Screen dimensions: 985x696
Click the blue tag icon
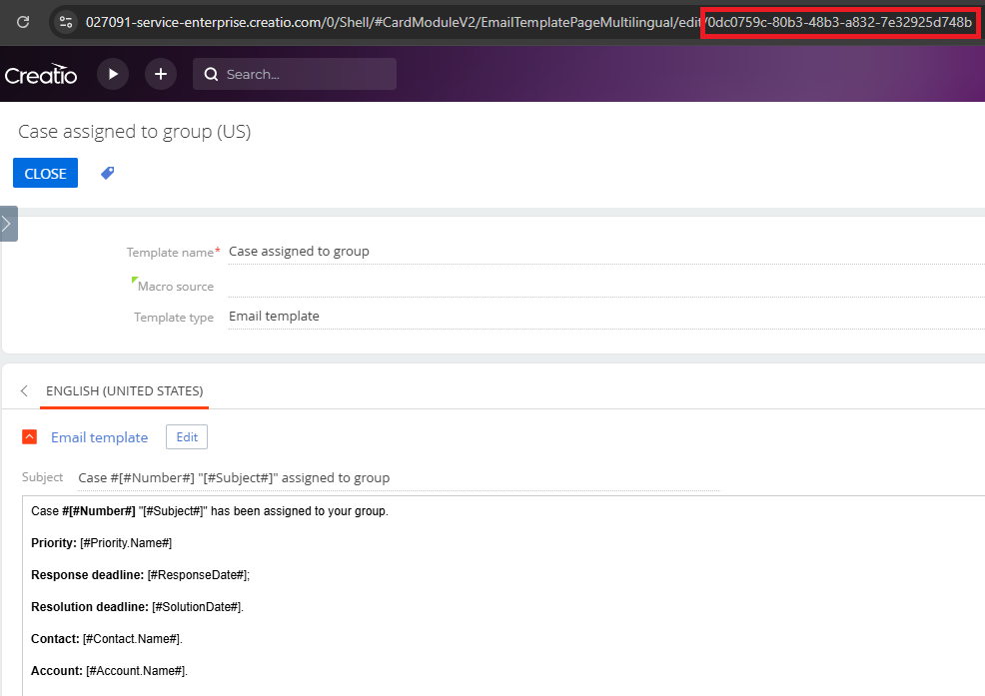pos(108,173)
